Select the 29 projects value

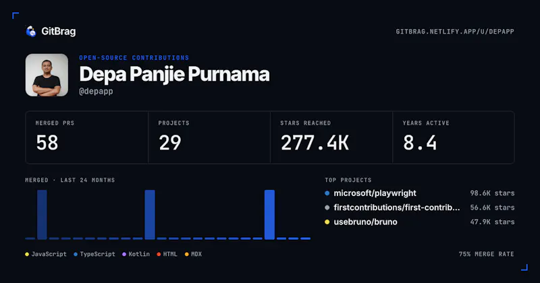tap(170, 142)
